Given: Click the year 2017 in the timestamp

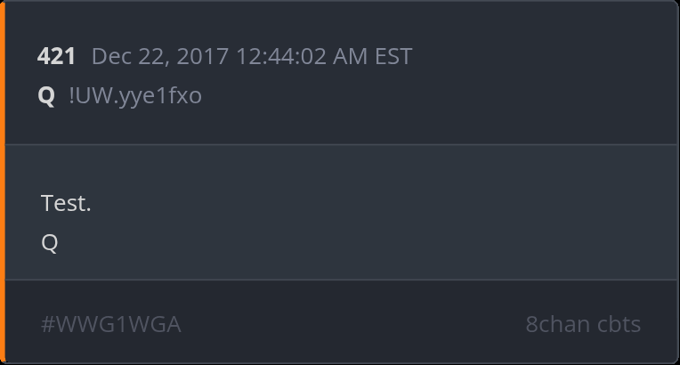Looking at the screenshot, I should point(203,56).
